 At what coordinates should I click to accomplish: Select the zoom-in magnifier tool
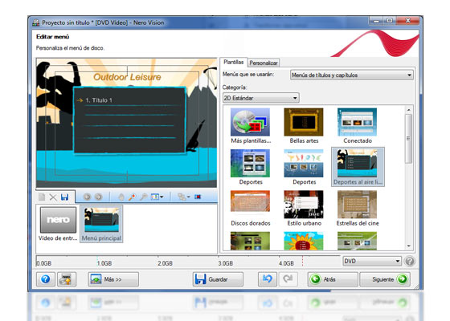tap(132, 197)
